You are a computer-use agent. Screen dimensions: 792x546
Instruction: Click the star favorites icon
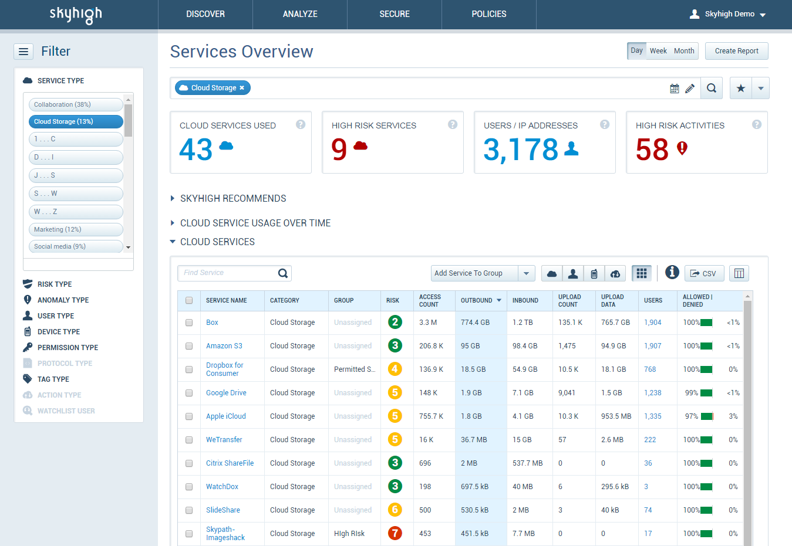[x=741, y=88]
